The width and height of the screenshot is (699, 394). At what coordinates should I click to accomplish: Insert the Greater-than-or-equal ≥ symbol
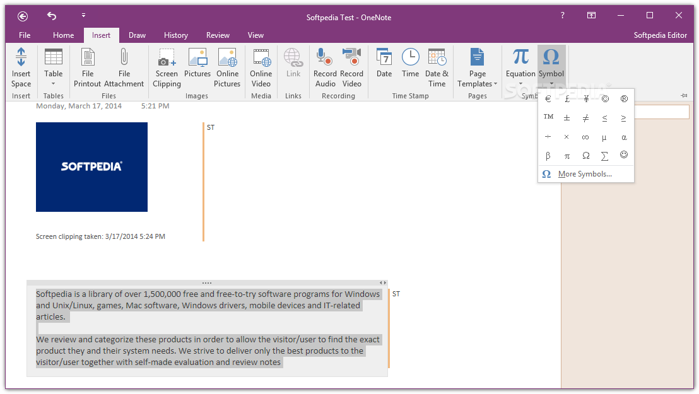click(624, 118)
